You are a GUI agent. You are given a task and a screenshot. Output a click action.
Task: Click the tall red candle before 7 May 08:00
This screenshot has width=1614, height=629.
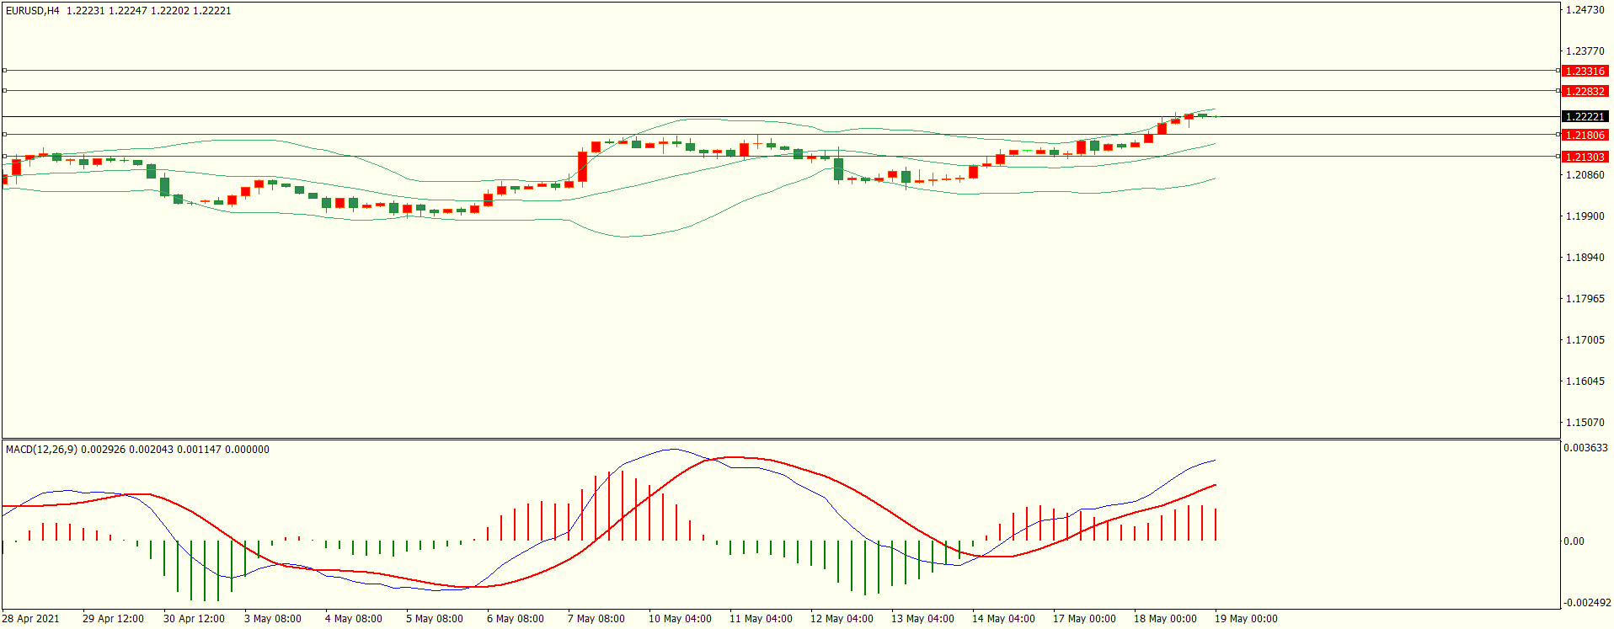pyautogui.click(x=582, y=167)
